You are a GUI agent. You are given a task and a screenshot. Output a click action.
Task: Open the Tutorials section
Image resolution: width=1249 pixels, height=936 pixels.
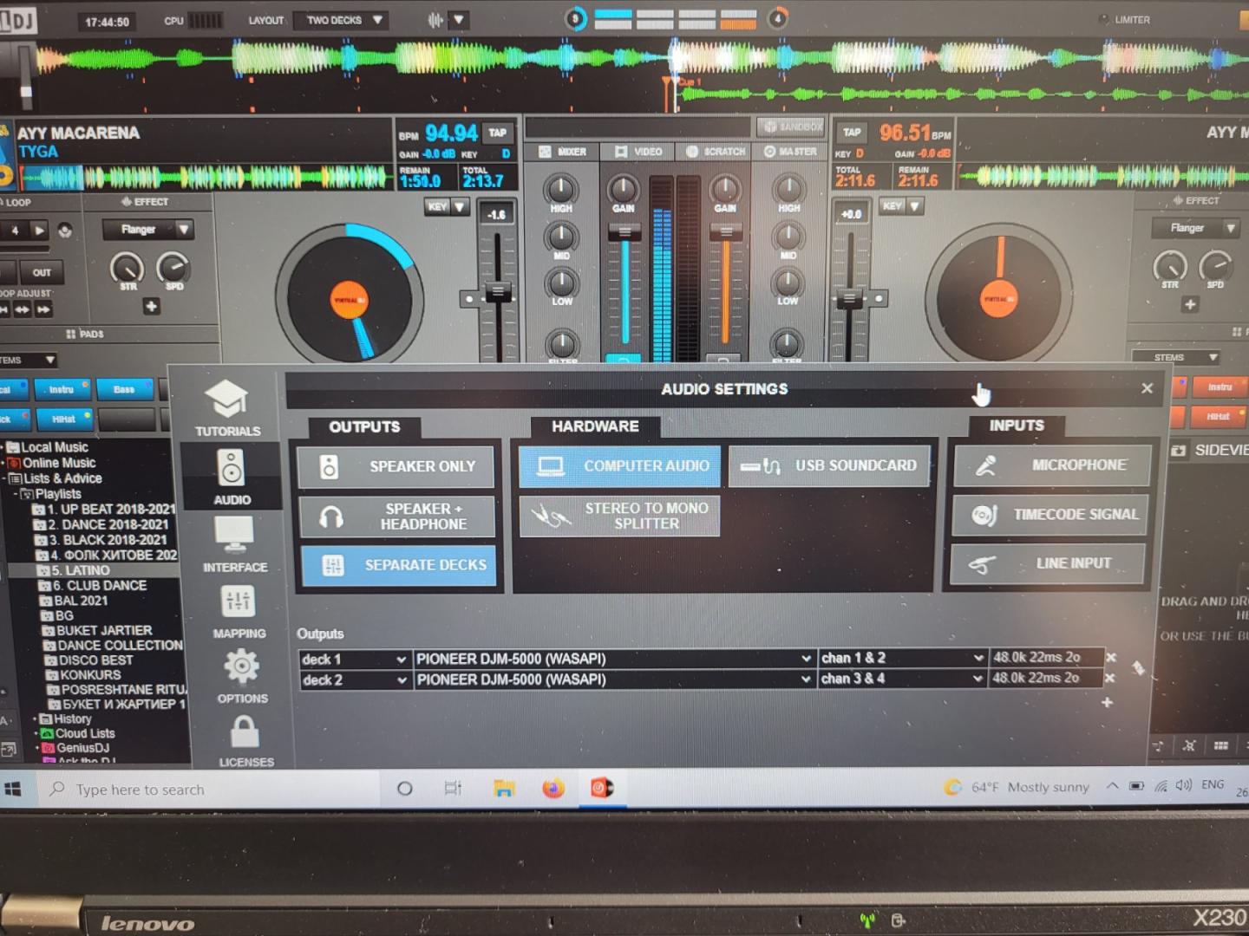pos(227,407)
